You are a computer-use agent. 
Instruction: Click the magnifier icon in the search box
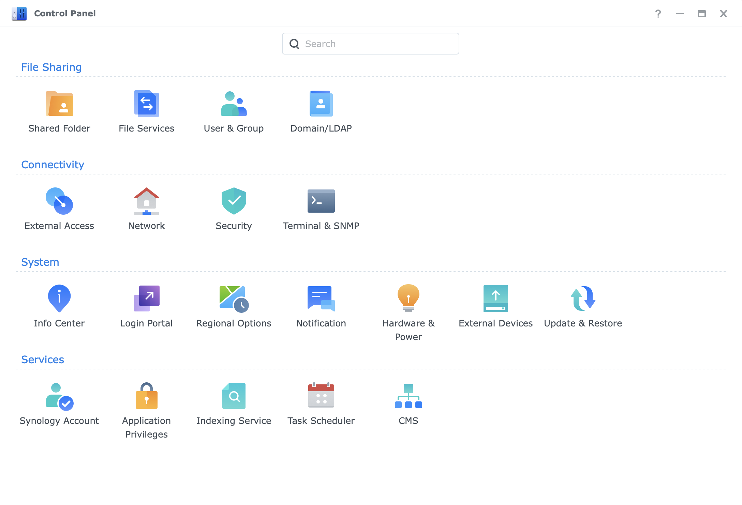[x=294, y=44]
